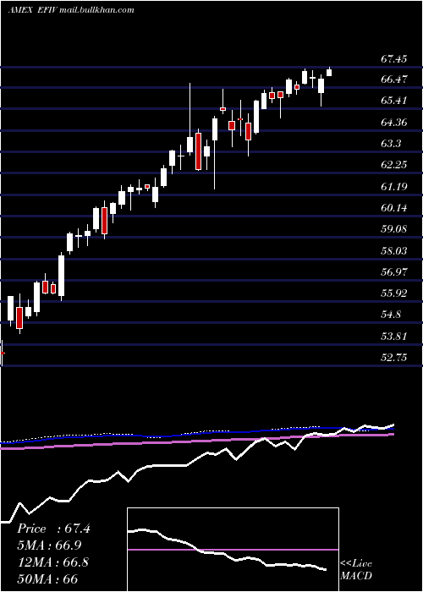Click the 5MA : 66.9 readout
This screenshot has height=592, width=423.
pyautogui.click(x=49, y=545)
